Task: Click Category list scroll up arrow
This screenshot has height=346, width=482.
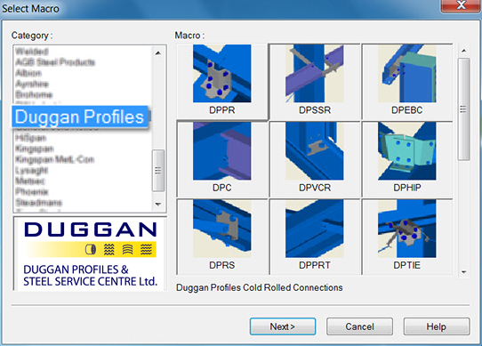Action: [158, 53]
